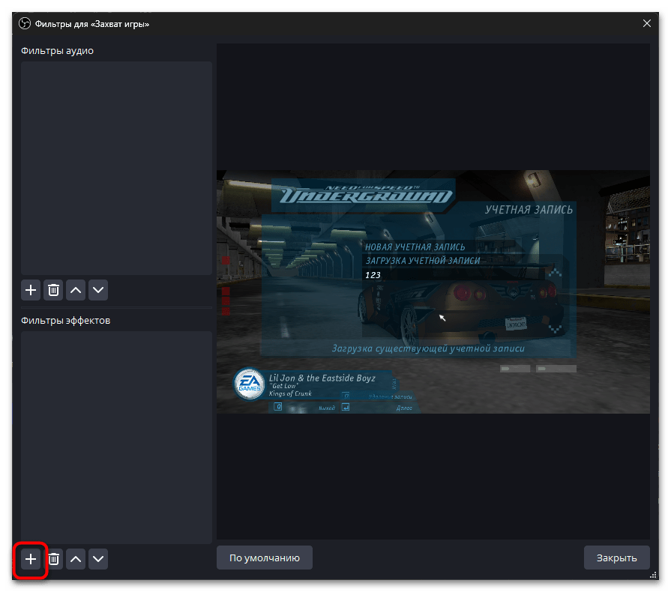Move audio filter down
Image resolution: width=671 pixels, height=592 pixels.
tap(98, 291)
